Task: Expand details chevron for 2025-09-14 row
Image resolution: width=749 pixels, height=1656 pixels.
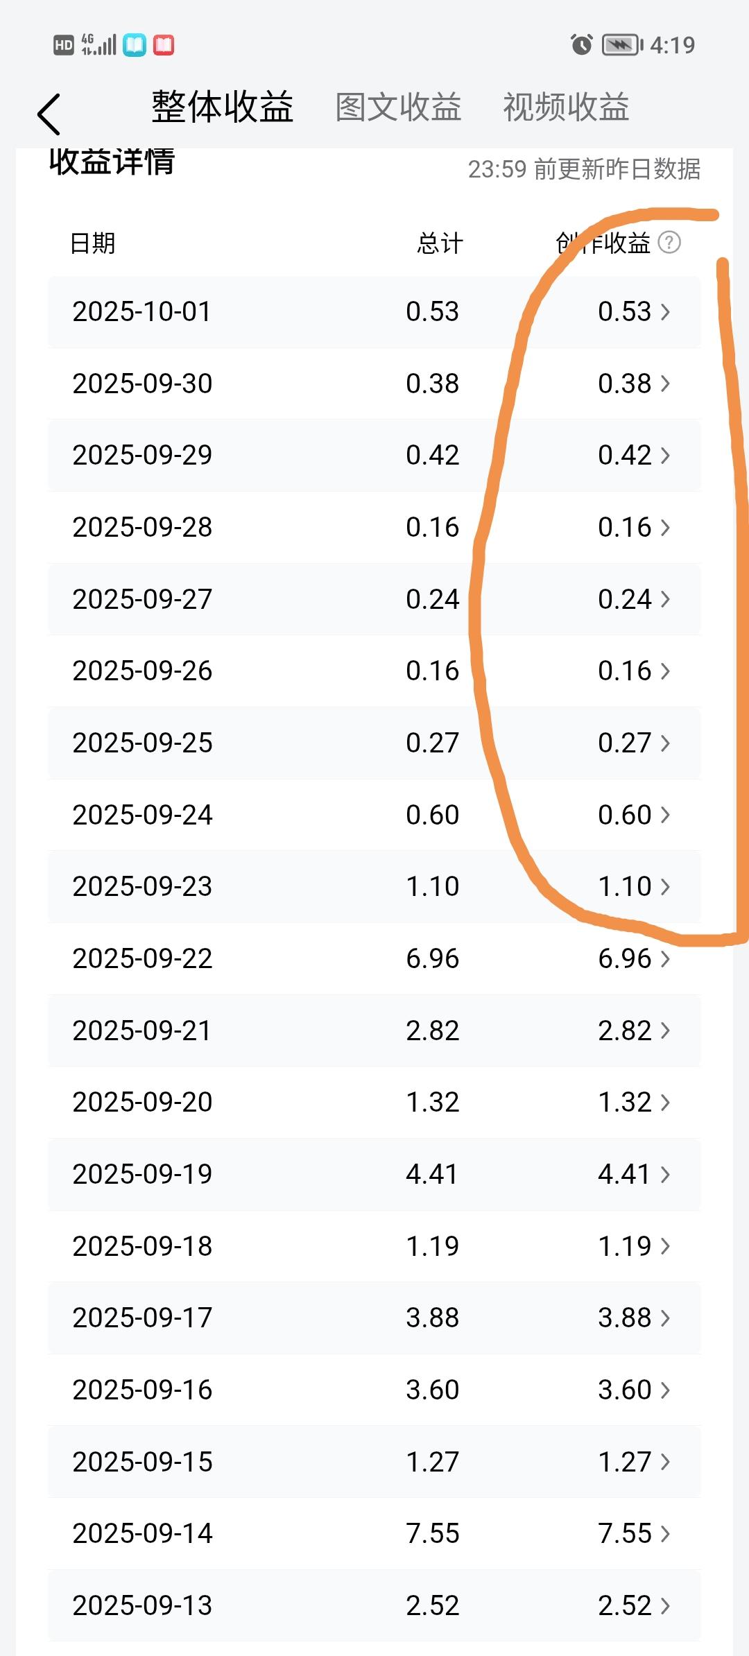Action: coord(665,1533)
